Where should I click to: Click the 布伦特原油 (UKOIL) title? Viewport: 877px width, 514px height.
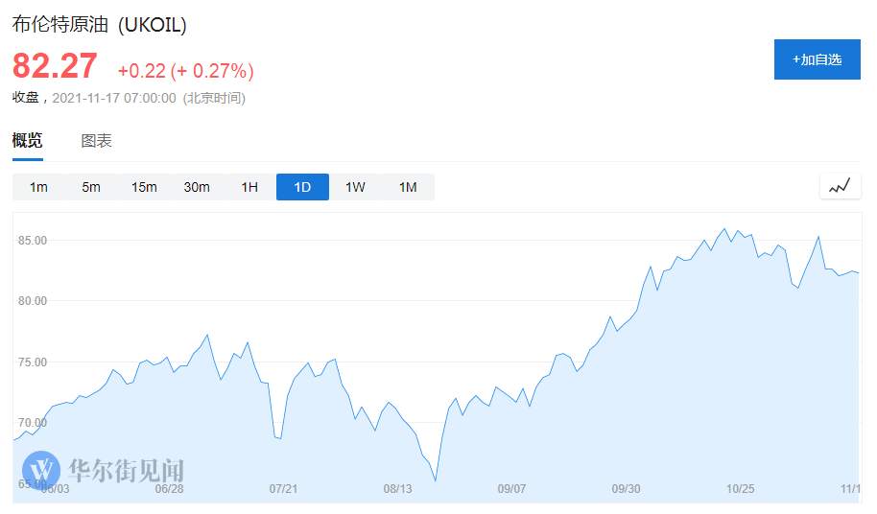99,26
